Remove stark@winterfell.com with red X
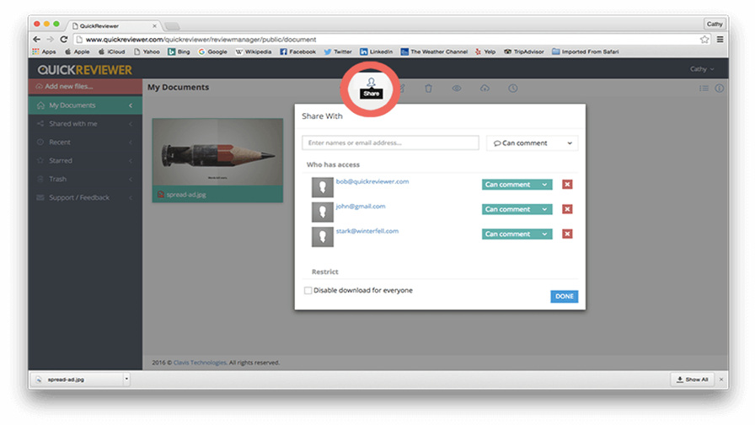 coord(567,234)
